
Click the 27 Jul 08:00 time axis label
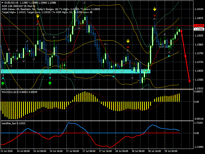coord(89,151)
